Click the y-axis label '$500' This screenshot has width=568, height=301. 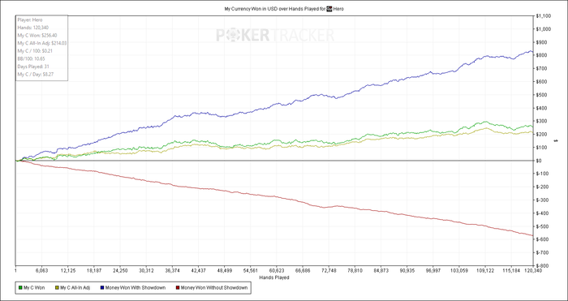point(540,95)
